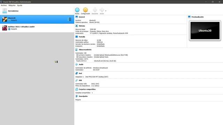Click the VBoxGuestAdditions.iso optical drive entry
This screenshot has height=125, width=223.
tap(111, 55)
